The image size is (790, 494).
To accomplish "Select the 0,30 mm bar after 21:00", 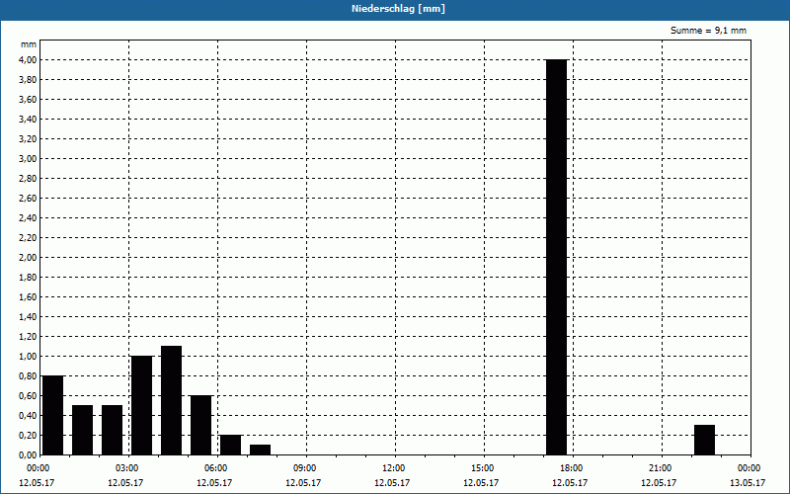I will click(x=704, y=440).
